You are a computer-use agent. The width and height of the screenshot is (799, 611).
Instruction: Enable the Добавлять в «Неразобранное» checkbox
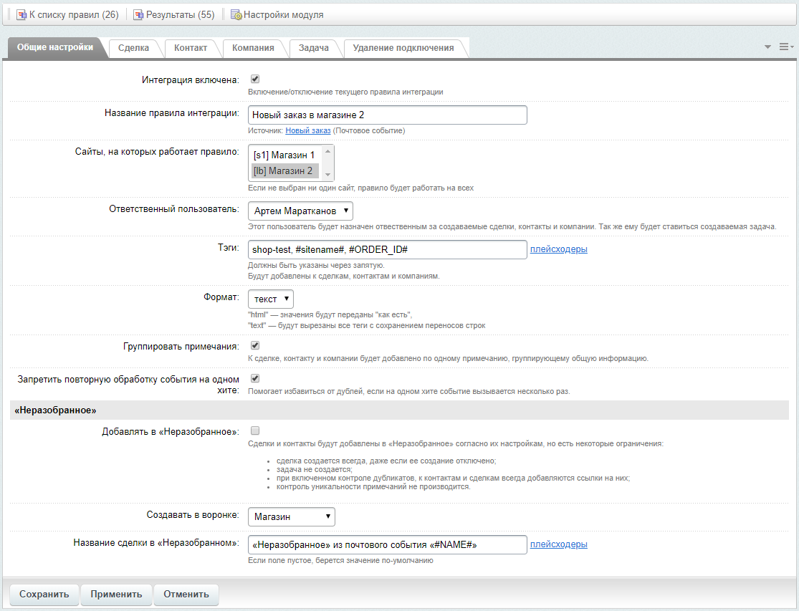[254, 431]
